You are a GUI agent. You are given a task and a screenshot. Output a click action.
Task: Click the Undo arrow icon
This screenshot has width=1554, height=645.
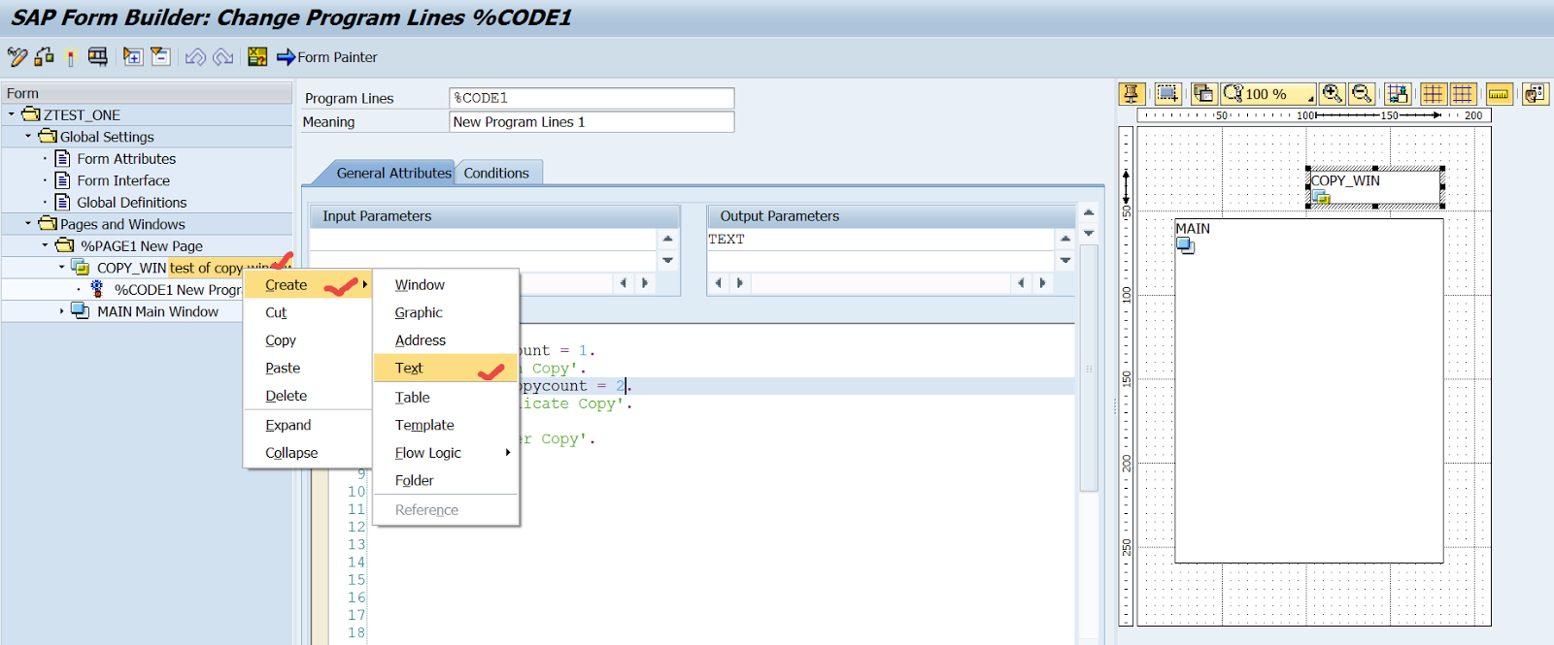point(195,57)
